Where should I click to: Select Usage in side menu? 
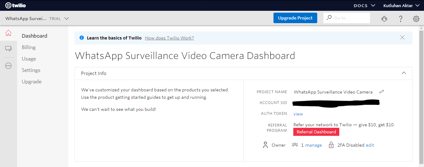tap(29, 59)
